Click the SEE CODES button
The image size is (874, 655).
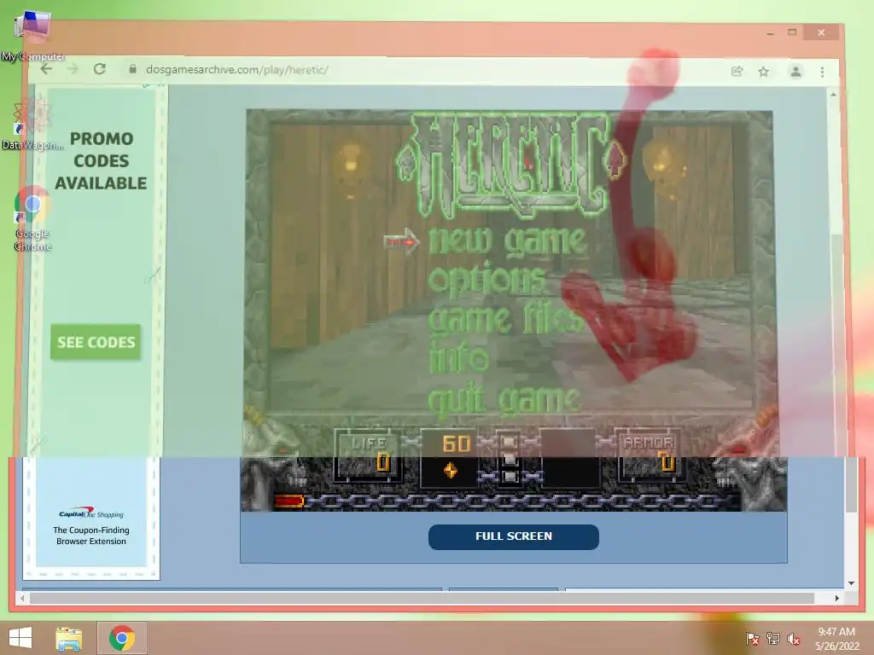[x=96, y=342]
